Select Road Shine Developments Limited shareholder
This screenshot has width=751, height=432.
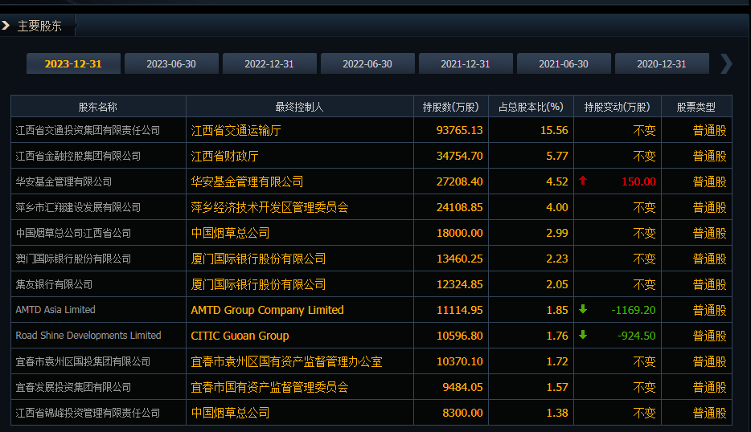click(88, 336)
